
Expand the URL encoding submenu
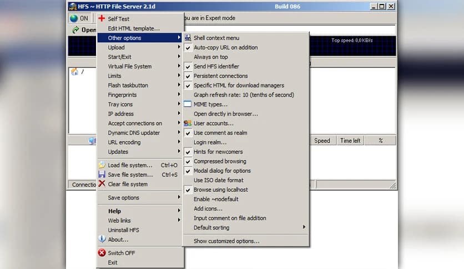pos(140,142)
